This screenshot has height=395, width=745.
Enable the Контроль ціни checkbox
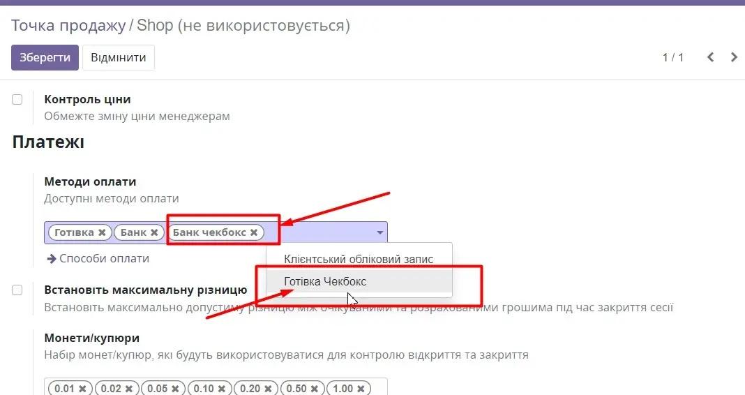[17, 100]
